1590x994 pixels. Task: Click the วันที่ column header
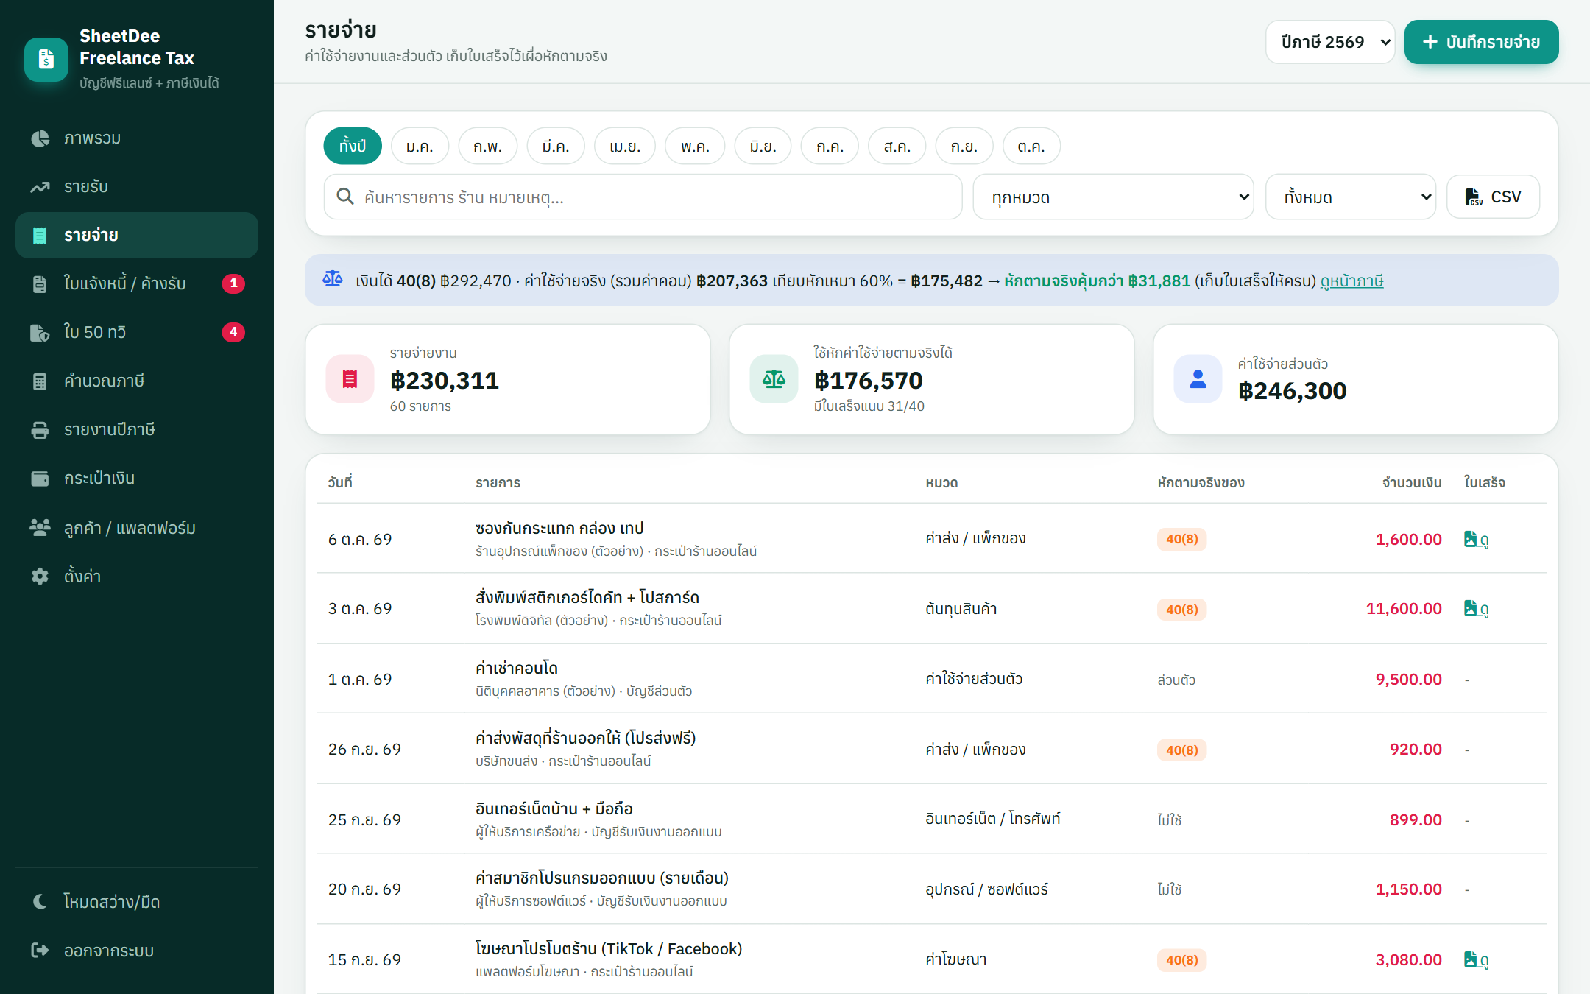pyautogui.click(x=340, y=482)
